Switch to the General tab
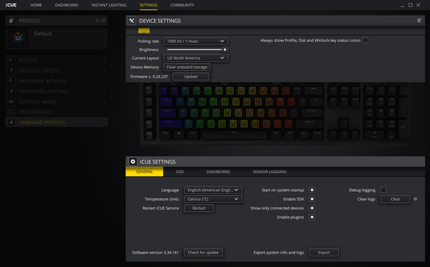 click(x=144, y=171)
